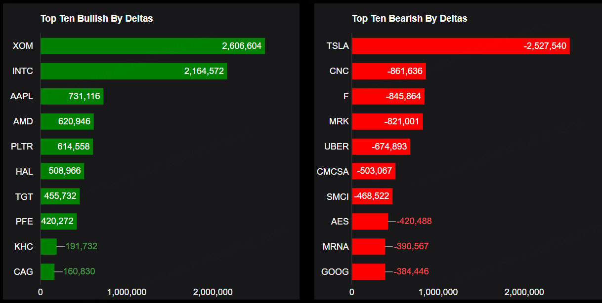Viewport: 602px width, 303px height.
Task: Click the red bar for ticker F
Action: [387, 96]
